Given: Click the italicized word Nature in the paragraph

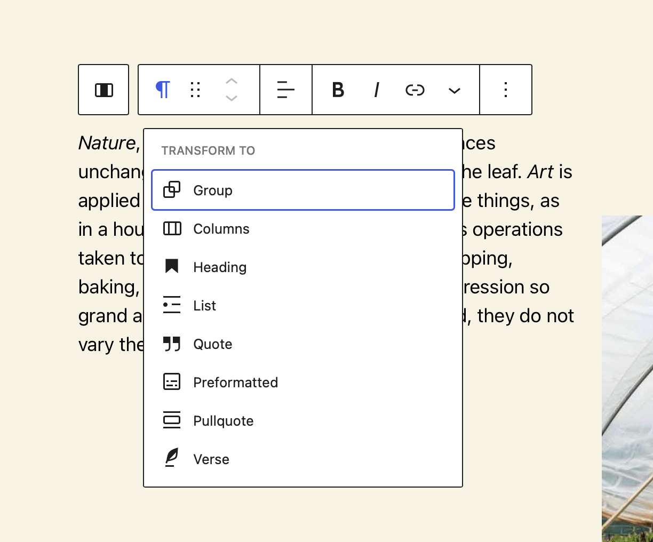Looking at the screenshot, I should click(106, 143).
